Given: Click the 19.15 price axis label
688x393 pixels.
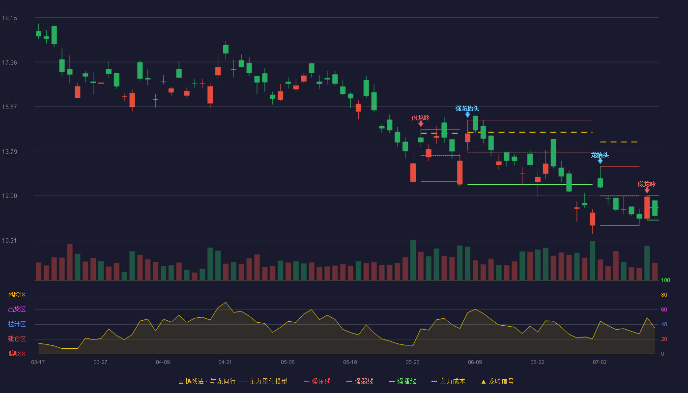Looking at the screenshot, I should coord(9,18).
